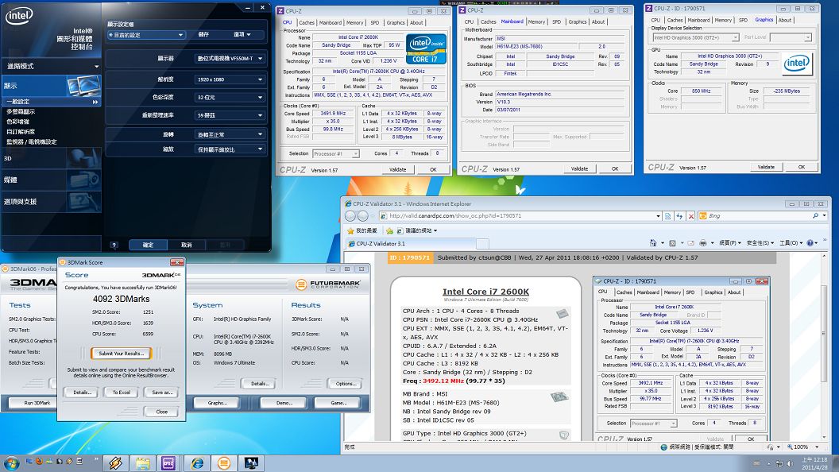Click the IE back arrow button

point(350,215)
